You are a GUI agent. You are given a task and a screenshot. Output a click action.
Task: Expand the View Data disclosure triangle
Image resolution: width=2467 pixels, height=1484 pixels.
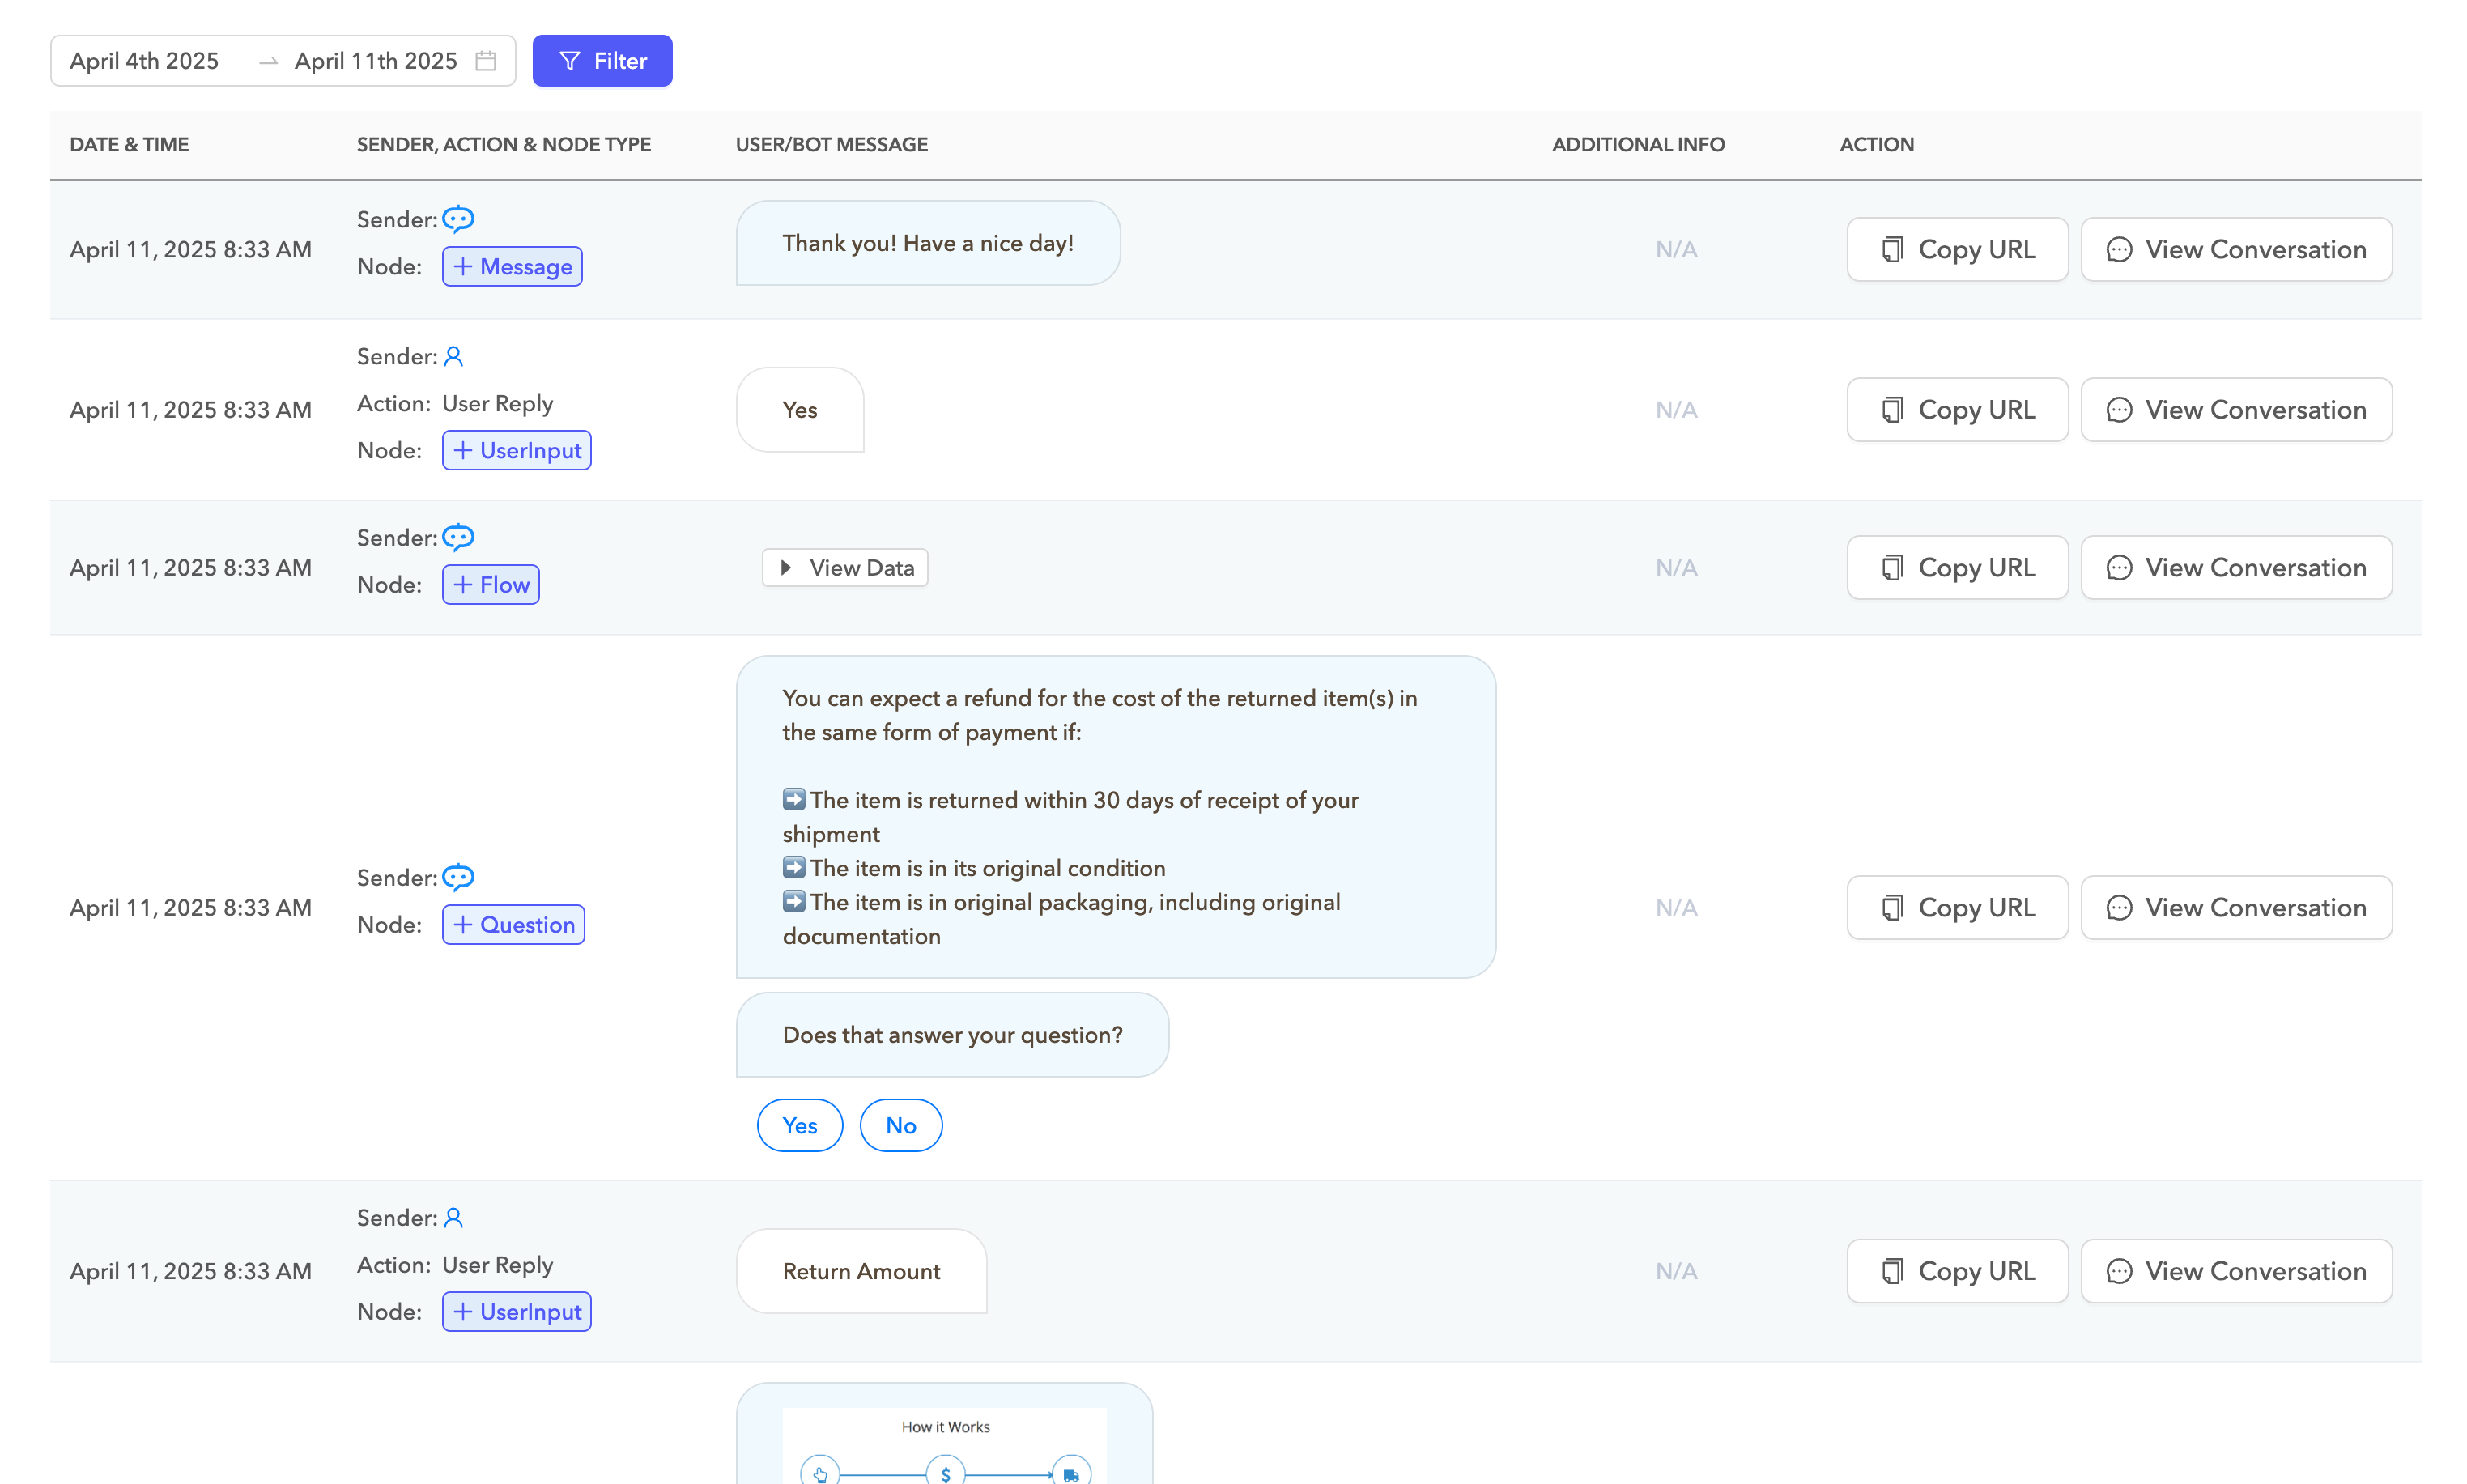[786, 568]
